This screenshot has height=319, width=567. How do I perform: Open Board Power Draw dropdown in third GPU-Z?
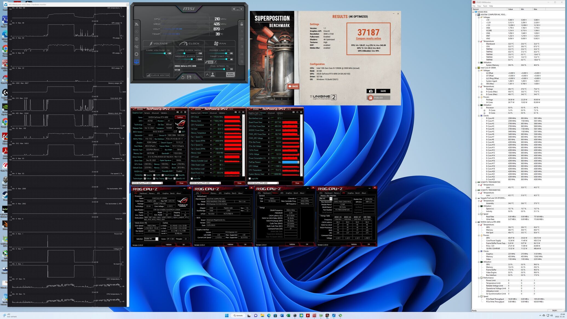(x=269, y=122)
